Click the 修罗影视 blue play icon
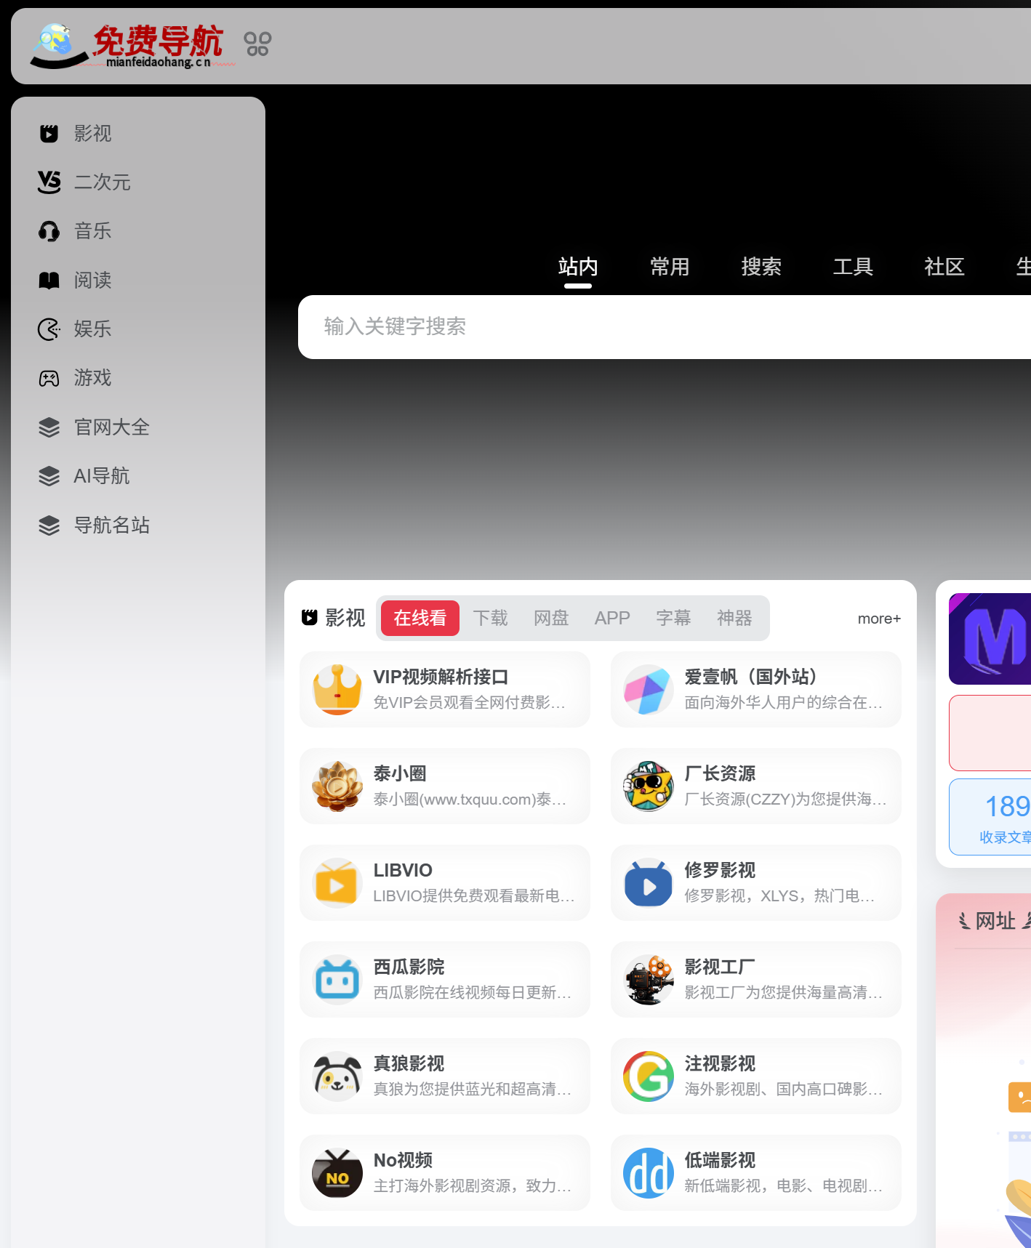The width and height of the screenshot is (1031, 1248). tap(649, 883)
